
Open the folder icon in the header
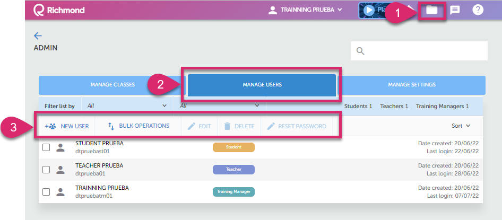pos(432,10)
